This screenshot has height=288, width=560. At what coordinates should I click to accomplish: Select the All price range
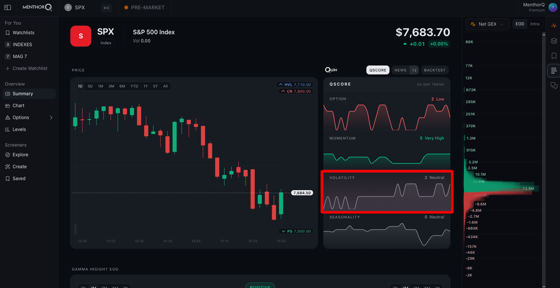[165, 86]
